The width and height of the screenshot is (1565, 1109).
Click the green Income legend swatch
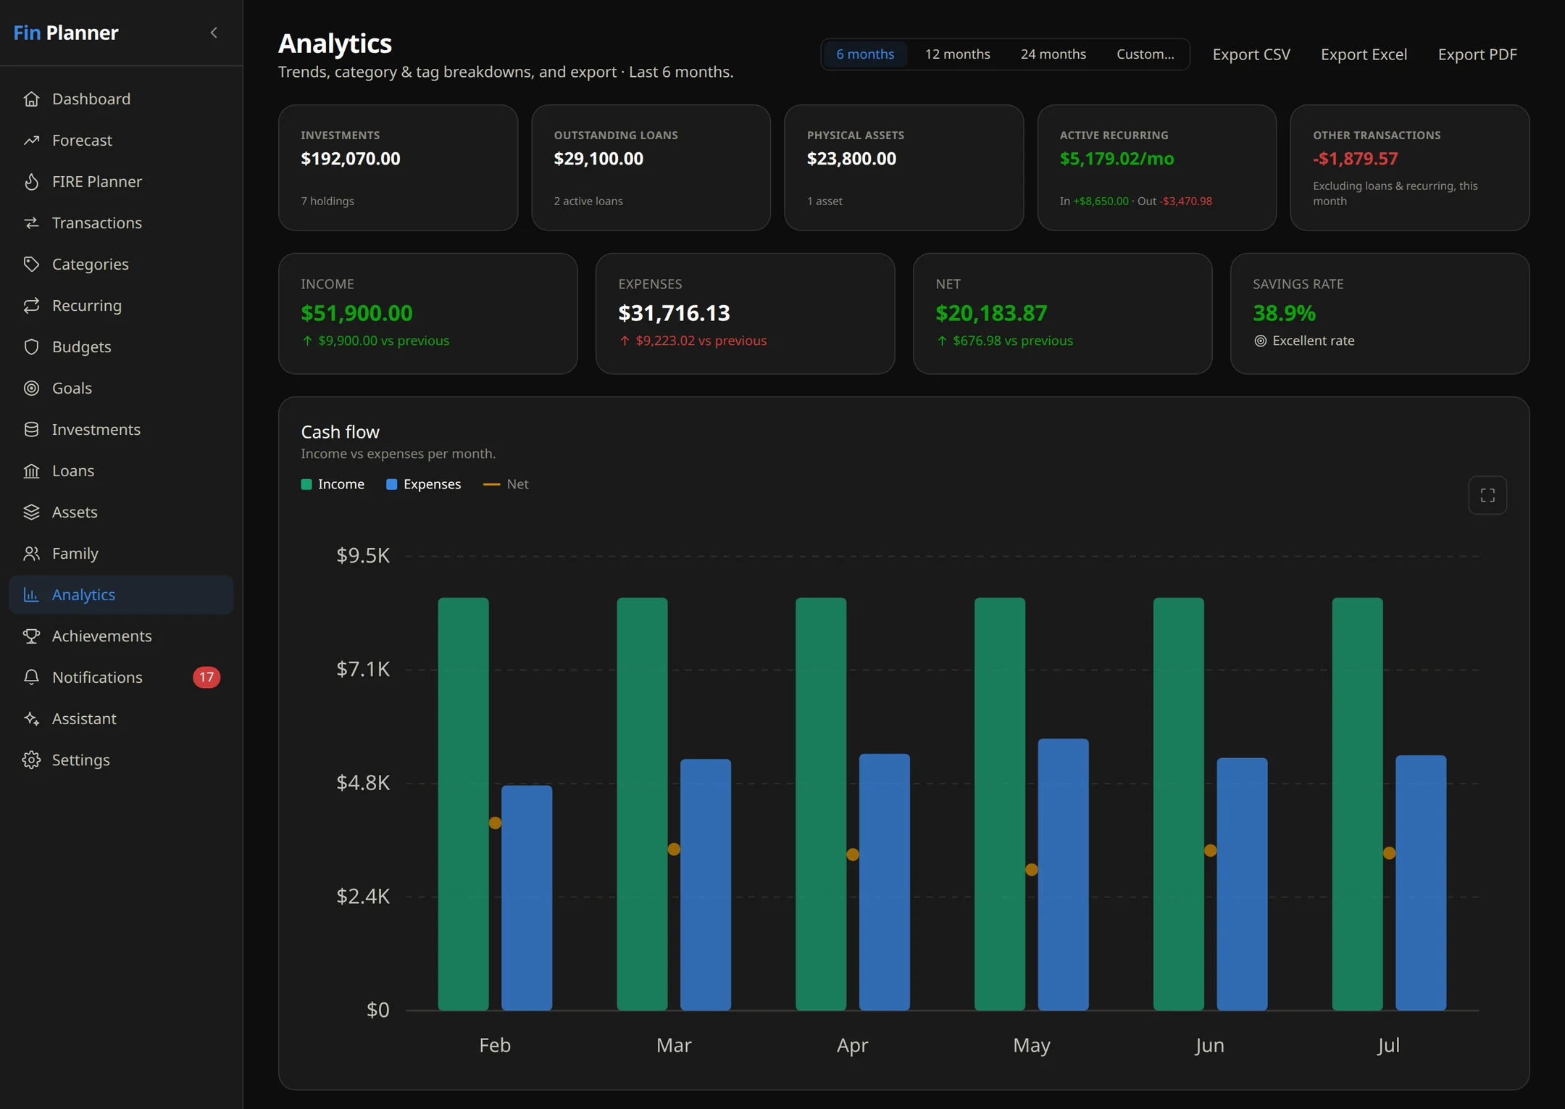click(306, 484)
